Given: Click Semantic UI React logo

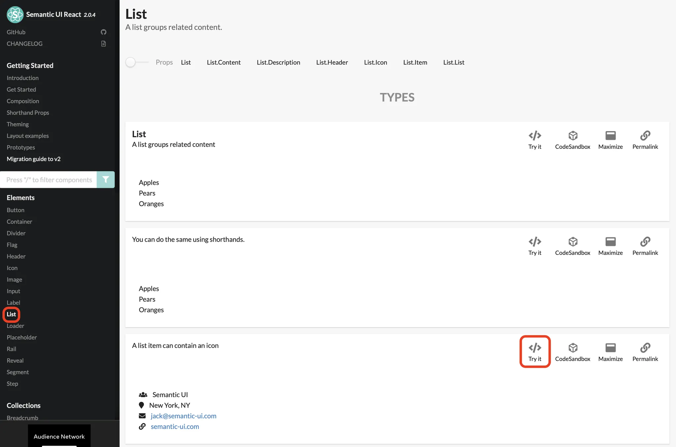Looking at the screenshot, I should point(15,15).
